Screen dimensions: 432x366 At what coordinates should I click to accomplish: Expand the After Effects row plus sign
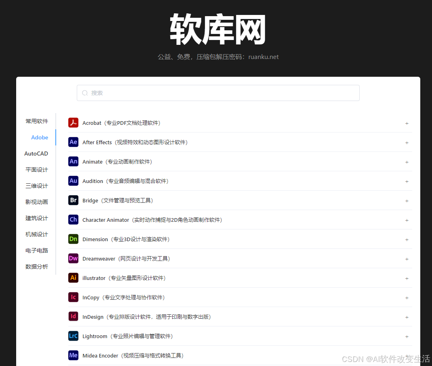click(407, 143)
